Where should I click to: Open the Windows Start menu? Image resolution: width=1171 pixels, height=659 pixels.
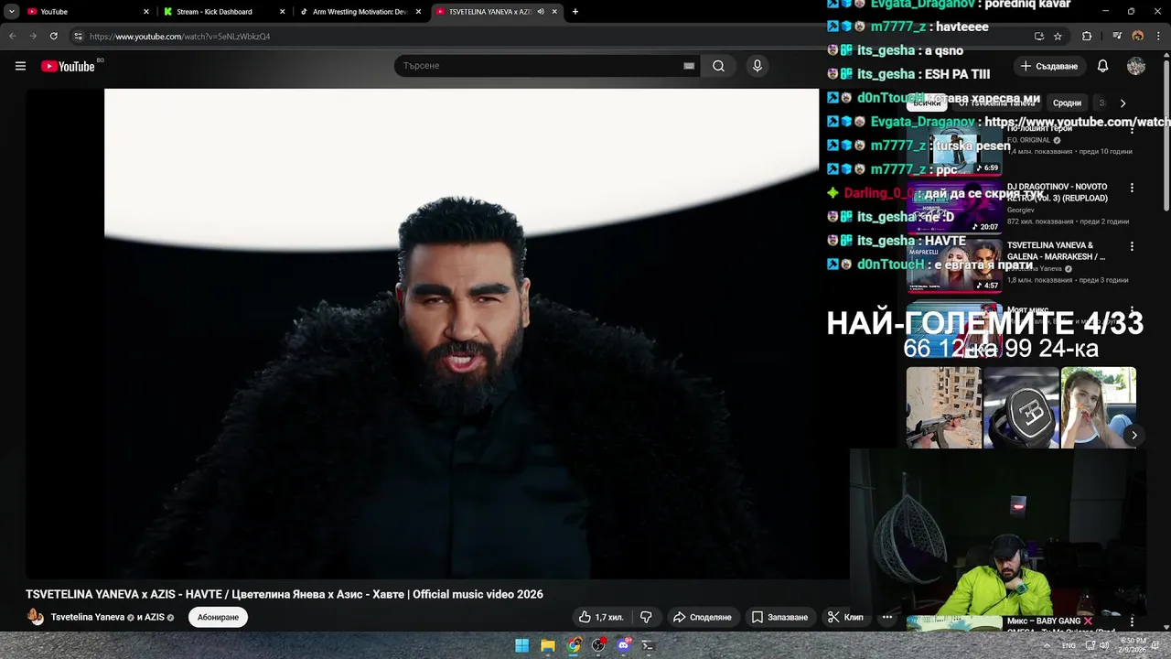(521, 645)
